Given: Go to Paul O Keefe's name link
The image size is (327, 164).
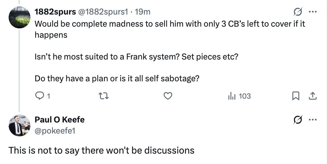Looking at the screenshot, I should point(59,120).
